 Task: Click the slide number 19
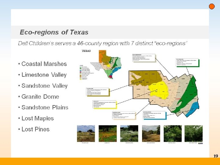(x=216, y=156)
